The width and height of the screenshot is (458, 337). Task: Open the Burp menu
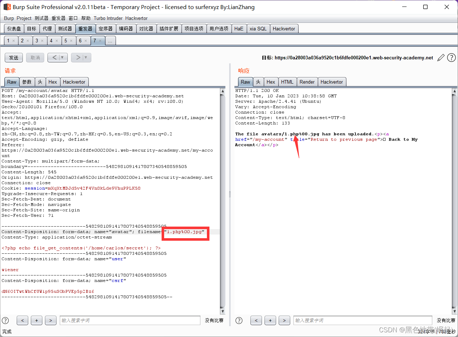9,18
